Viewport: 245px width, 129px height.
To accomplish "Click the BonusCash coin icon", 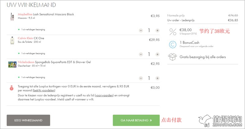I will tap(173, 44).
